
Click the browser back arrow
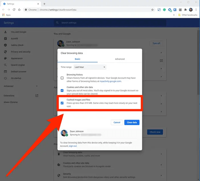3,10
